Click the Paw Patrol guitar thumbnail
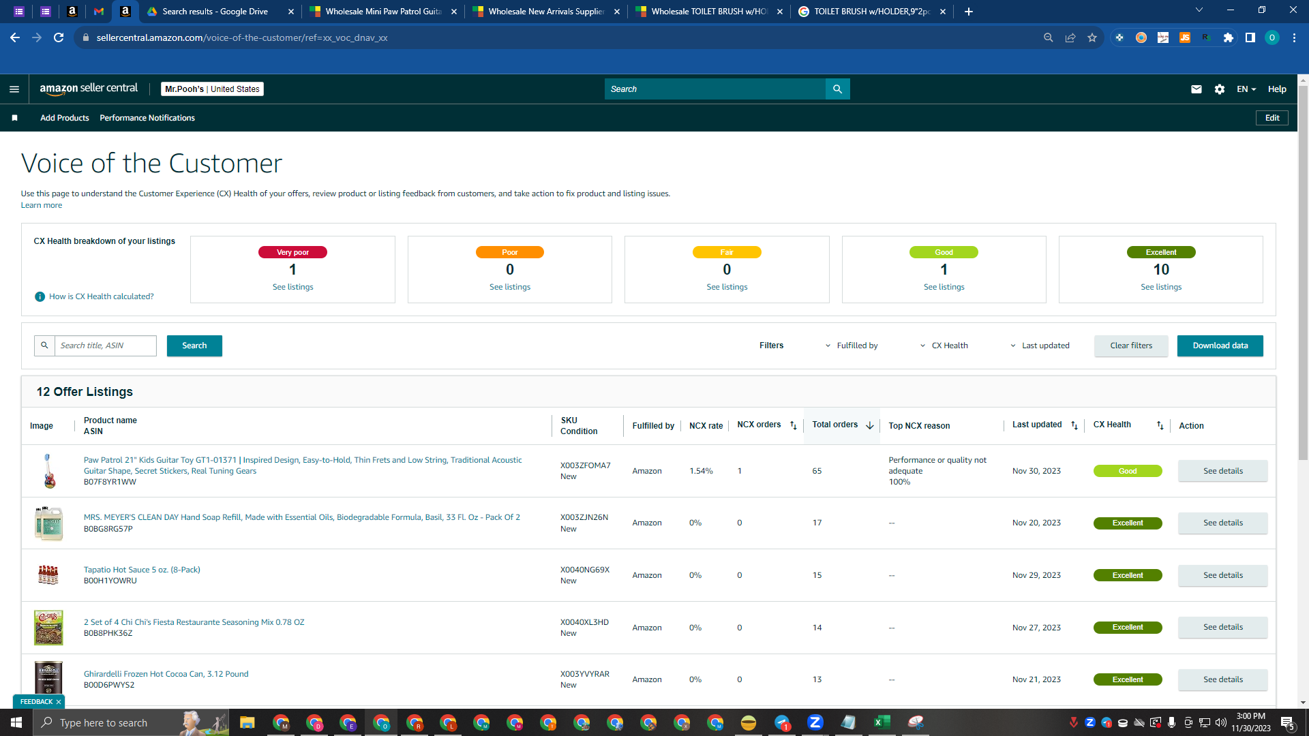The image size is (1309, 736). click(48, 471)
